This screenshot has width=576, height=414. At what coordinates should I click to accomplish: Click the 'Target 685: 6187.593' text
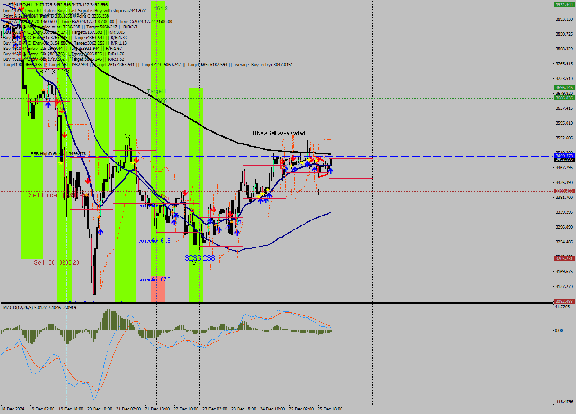[x=208, y=65]
